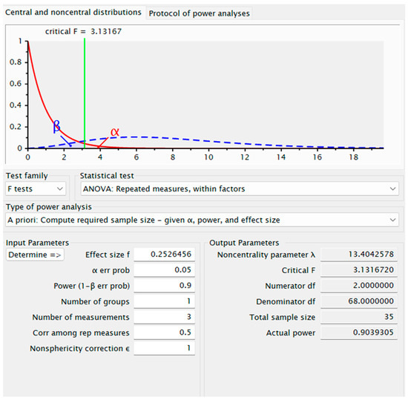Click the Determine => button
The image size is (408, 400).
(x=35, y=255)
